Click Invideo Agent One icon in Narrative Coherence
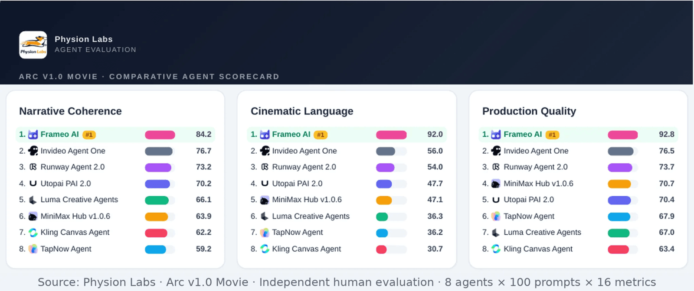The width and height of the screenshot is (694, 291). 33,151
